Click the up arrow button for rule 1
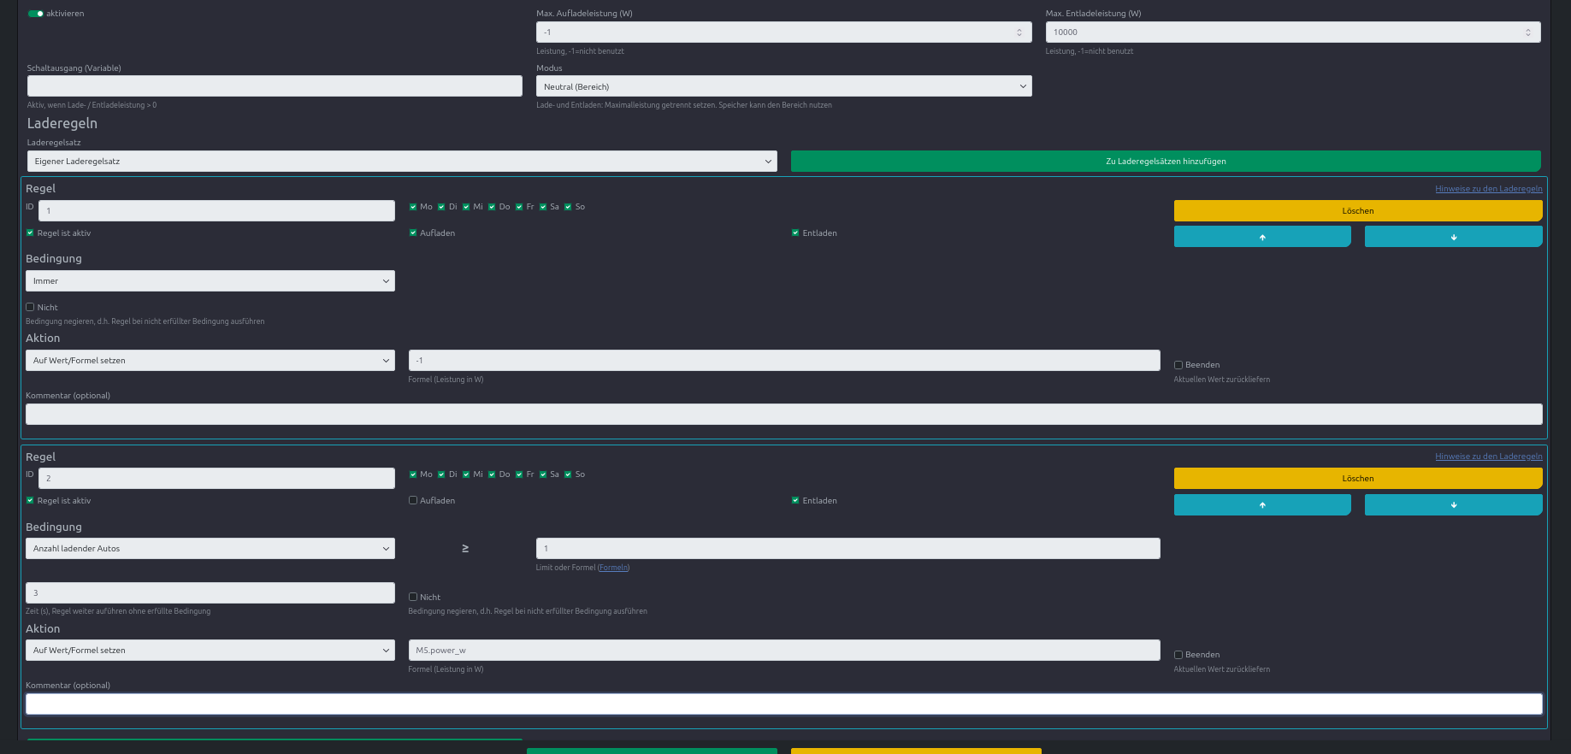Viewport: 1571px width, 754px height. tap(1261, 237)
